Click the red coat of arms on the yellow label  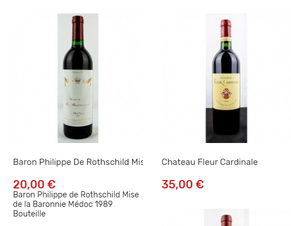226,94
